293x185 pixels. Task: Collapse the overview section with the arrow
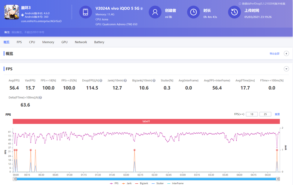coord(286,54)
